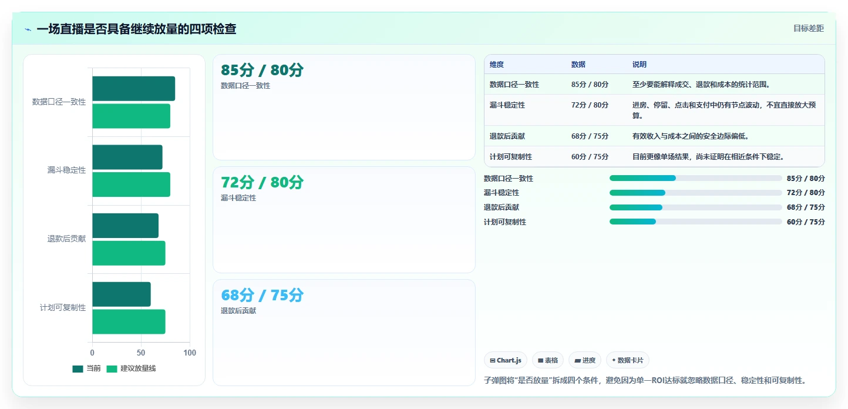Click the 说明 column header
The image size is (848, 409).
tap(640, 65)
